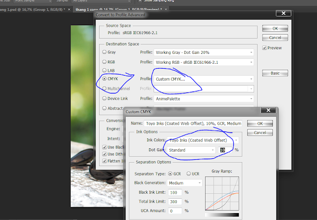Switch to Basic mode button

(x=275, y=73)
